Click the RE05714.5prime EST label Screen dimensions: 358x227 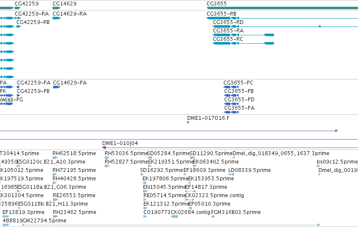[164, 195]
